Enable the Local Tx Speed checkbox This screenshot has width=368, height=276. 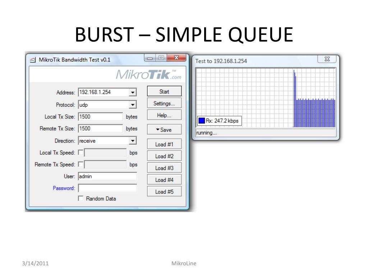[81, 152]
